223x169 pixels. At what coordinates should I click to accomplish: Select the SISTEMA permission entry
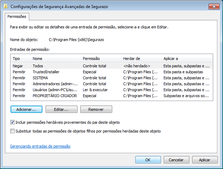pos(111,78)
